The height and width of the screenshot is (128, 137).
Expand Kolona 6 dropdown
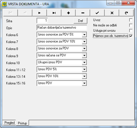coord(84,35)
